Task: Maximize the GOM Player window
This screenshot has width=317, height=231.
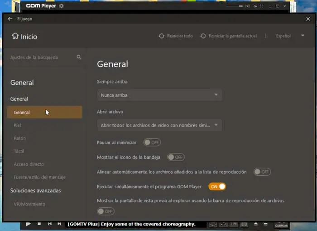Action: pyautogui.click(x=278, y=6)
